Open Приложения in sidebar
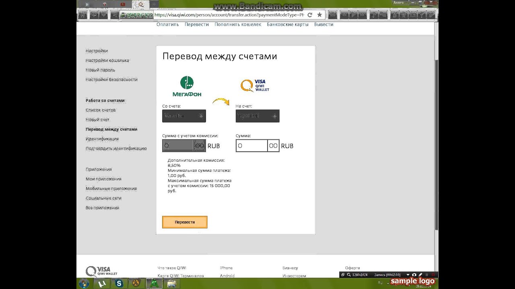Screen dimensions: 515x289 pos(99,170)
